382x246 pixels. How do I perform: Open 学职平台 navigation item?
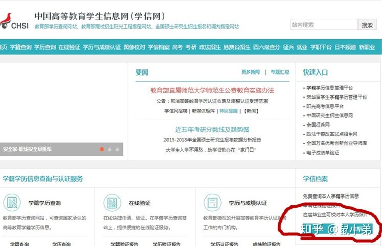[x=321, y=47]
